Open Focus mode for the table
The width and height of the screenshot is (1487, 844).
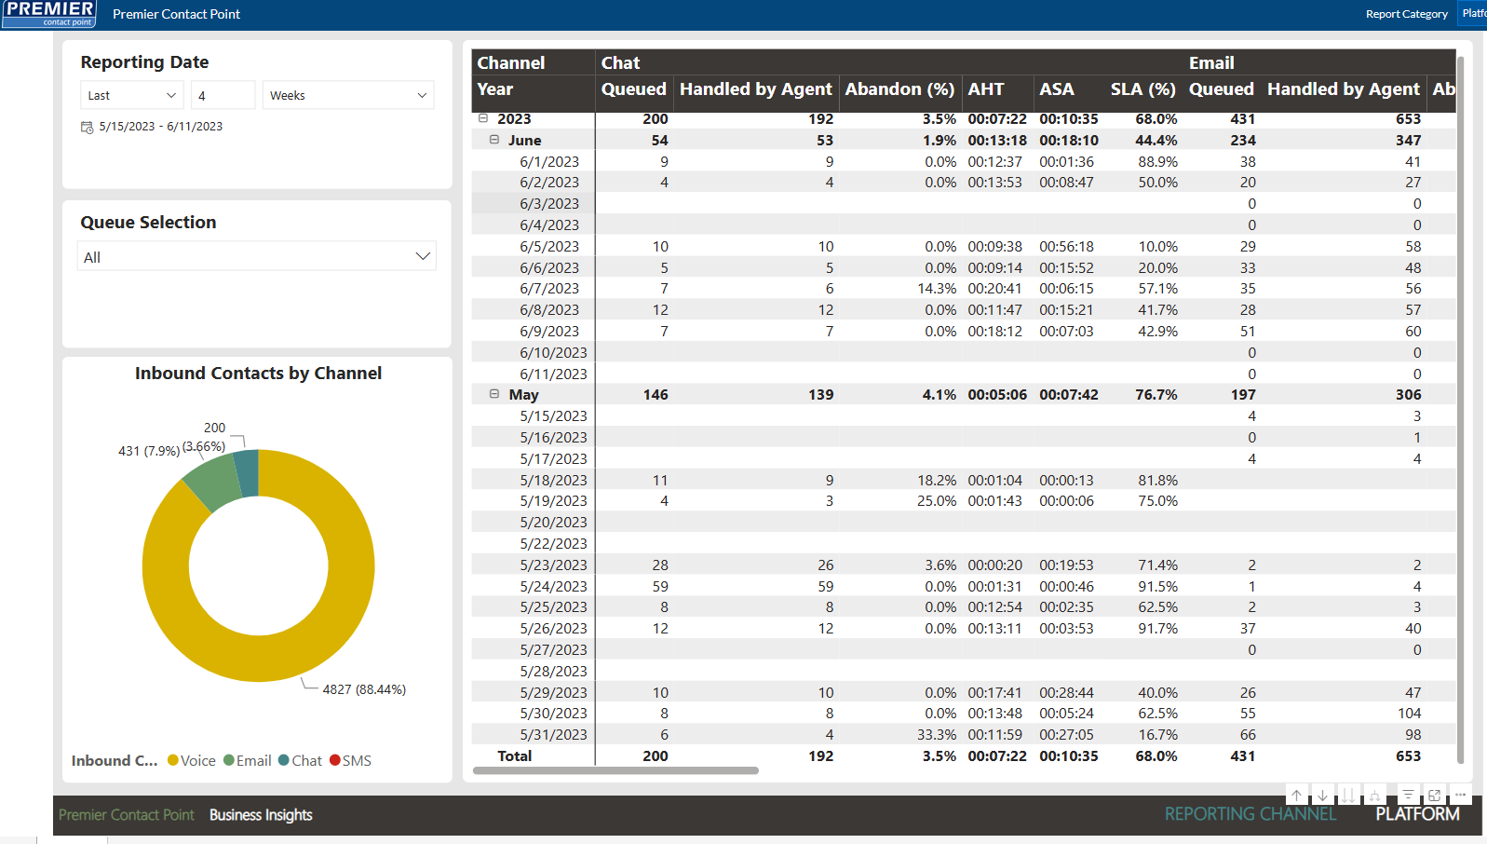coord(1434,796)
